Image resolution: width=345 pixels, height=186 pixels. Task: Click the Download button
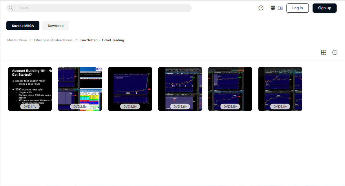click(56, 26)
